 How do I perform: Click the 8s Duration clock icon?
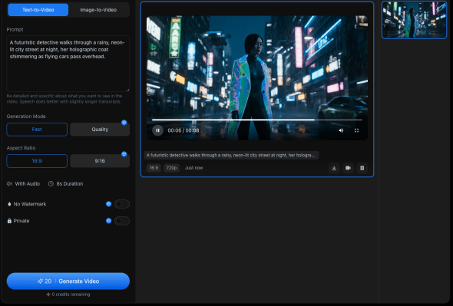click(51, 183)
